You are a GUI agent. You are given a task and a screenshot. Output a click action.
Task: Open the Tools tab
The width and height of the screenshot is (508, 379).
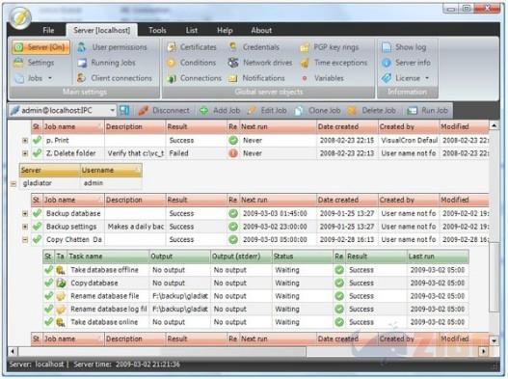[157, 31]
